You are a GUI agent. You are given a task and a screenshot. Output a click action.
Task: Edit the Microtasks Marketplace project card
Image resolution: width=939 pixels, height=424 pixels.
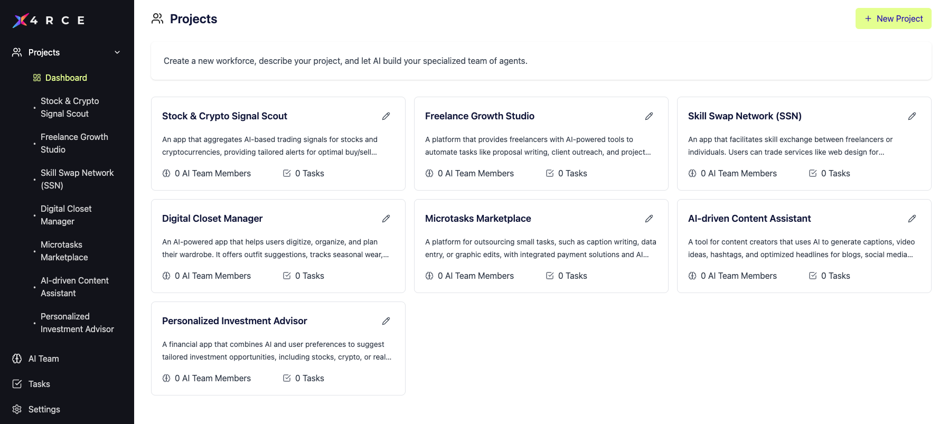pos(649,219)
